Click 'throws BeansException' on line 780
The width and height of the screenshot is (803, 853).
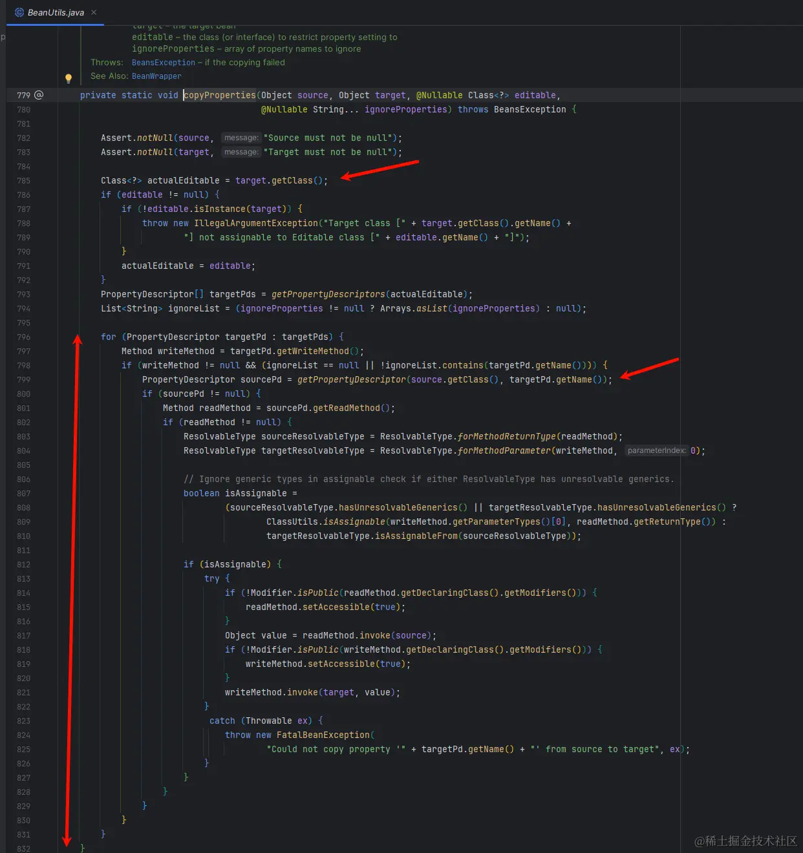pos(512,109)
